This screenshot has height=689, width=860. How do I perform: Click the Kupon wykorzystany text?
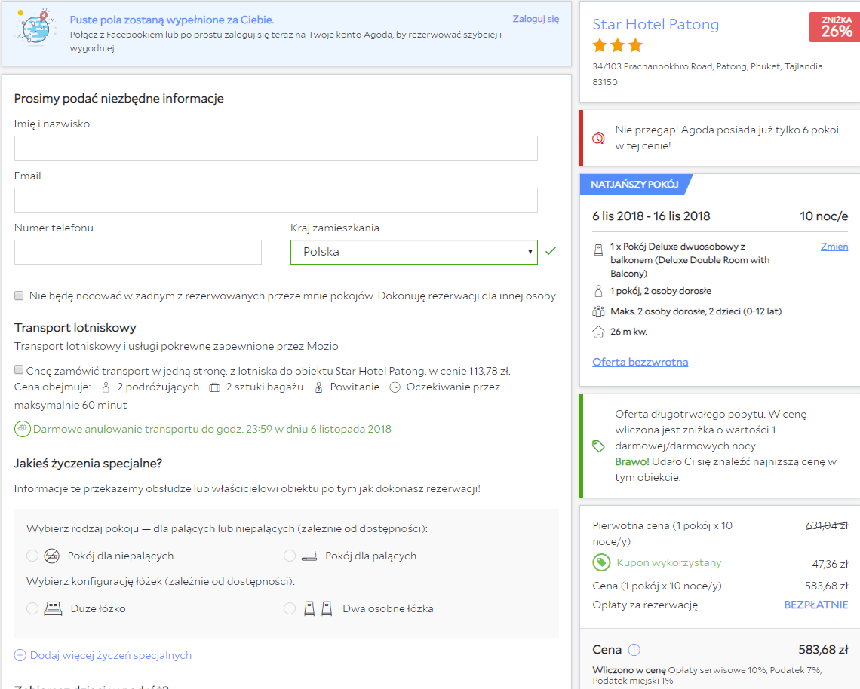click(x=668, y=562)
